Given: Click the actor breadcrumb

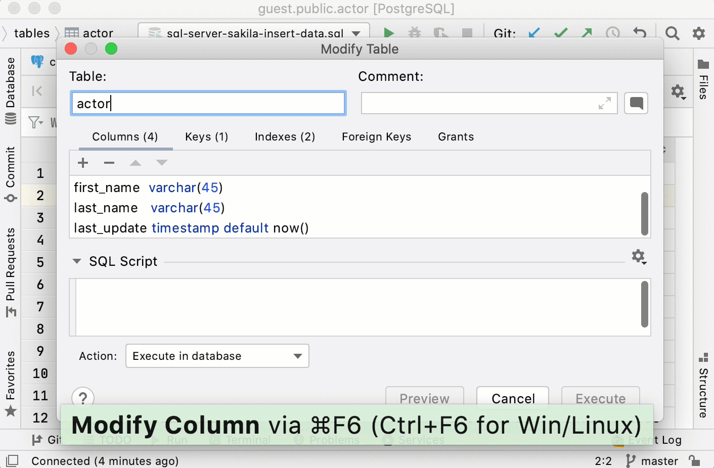Looking at the screenshot, I should [89, 33].
